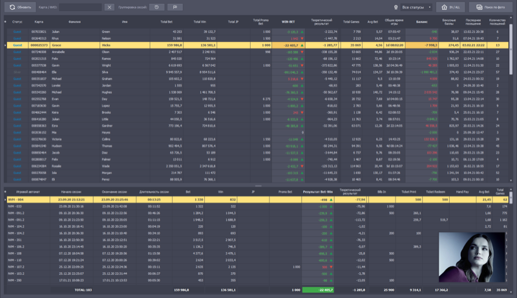Screen dimensions: 517x298
Task: Click the guest photo thumbnail
Action: click(463, 257)
